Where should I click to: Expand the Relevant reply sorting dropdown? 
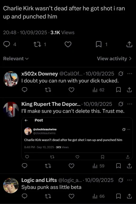pyautogui.click(x=16, y=58)
